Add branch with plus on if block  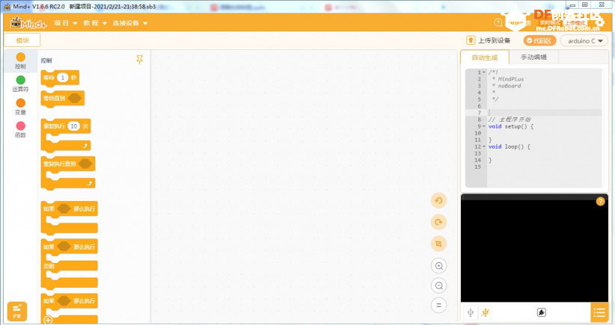(48, 321)
